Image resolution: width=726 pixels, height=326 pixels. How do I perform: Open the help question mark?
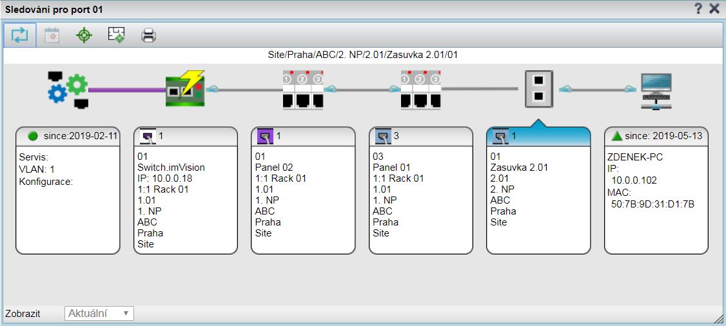tap(698, 9)
